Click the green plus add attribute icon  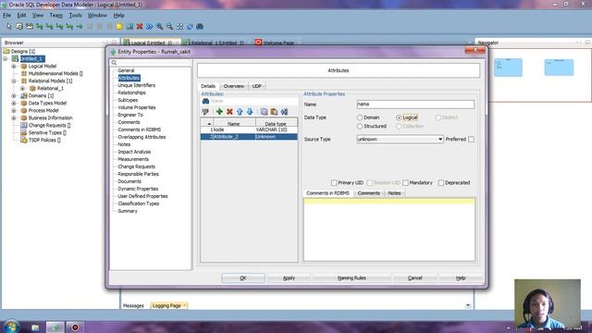(x=219, y=111)
